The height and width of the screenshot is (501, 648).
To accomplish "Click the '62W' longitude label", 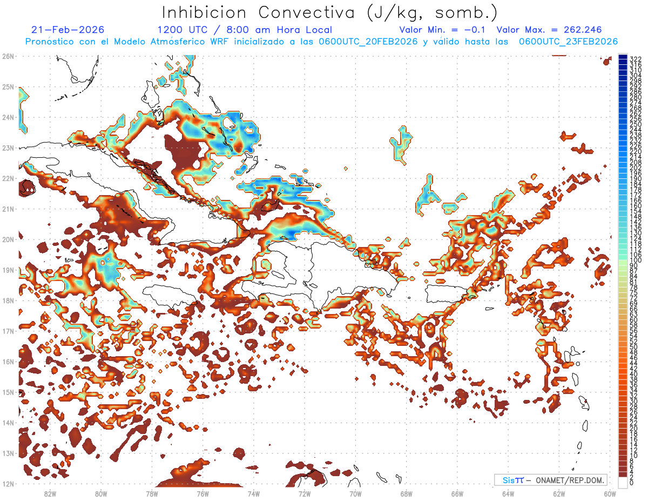I will (559, 493).
